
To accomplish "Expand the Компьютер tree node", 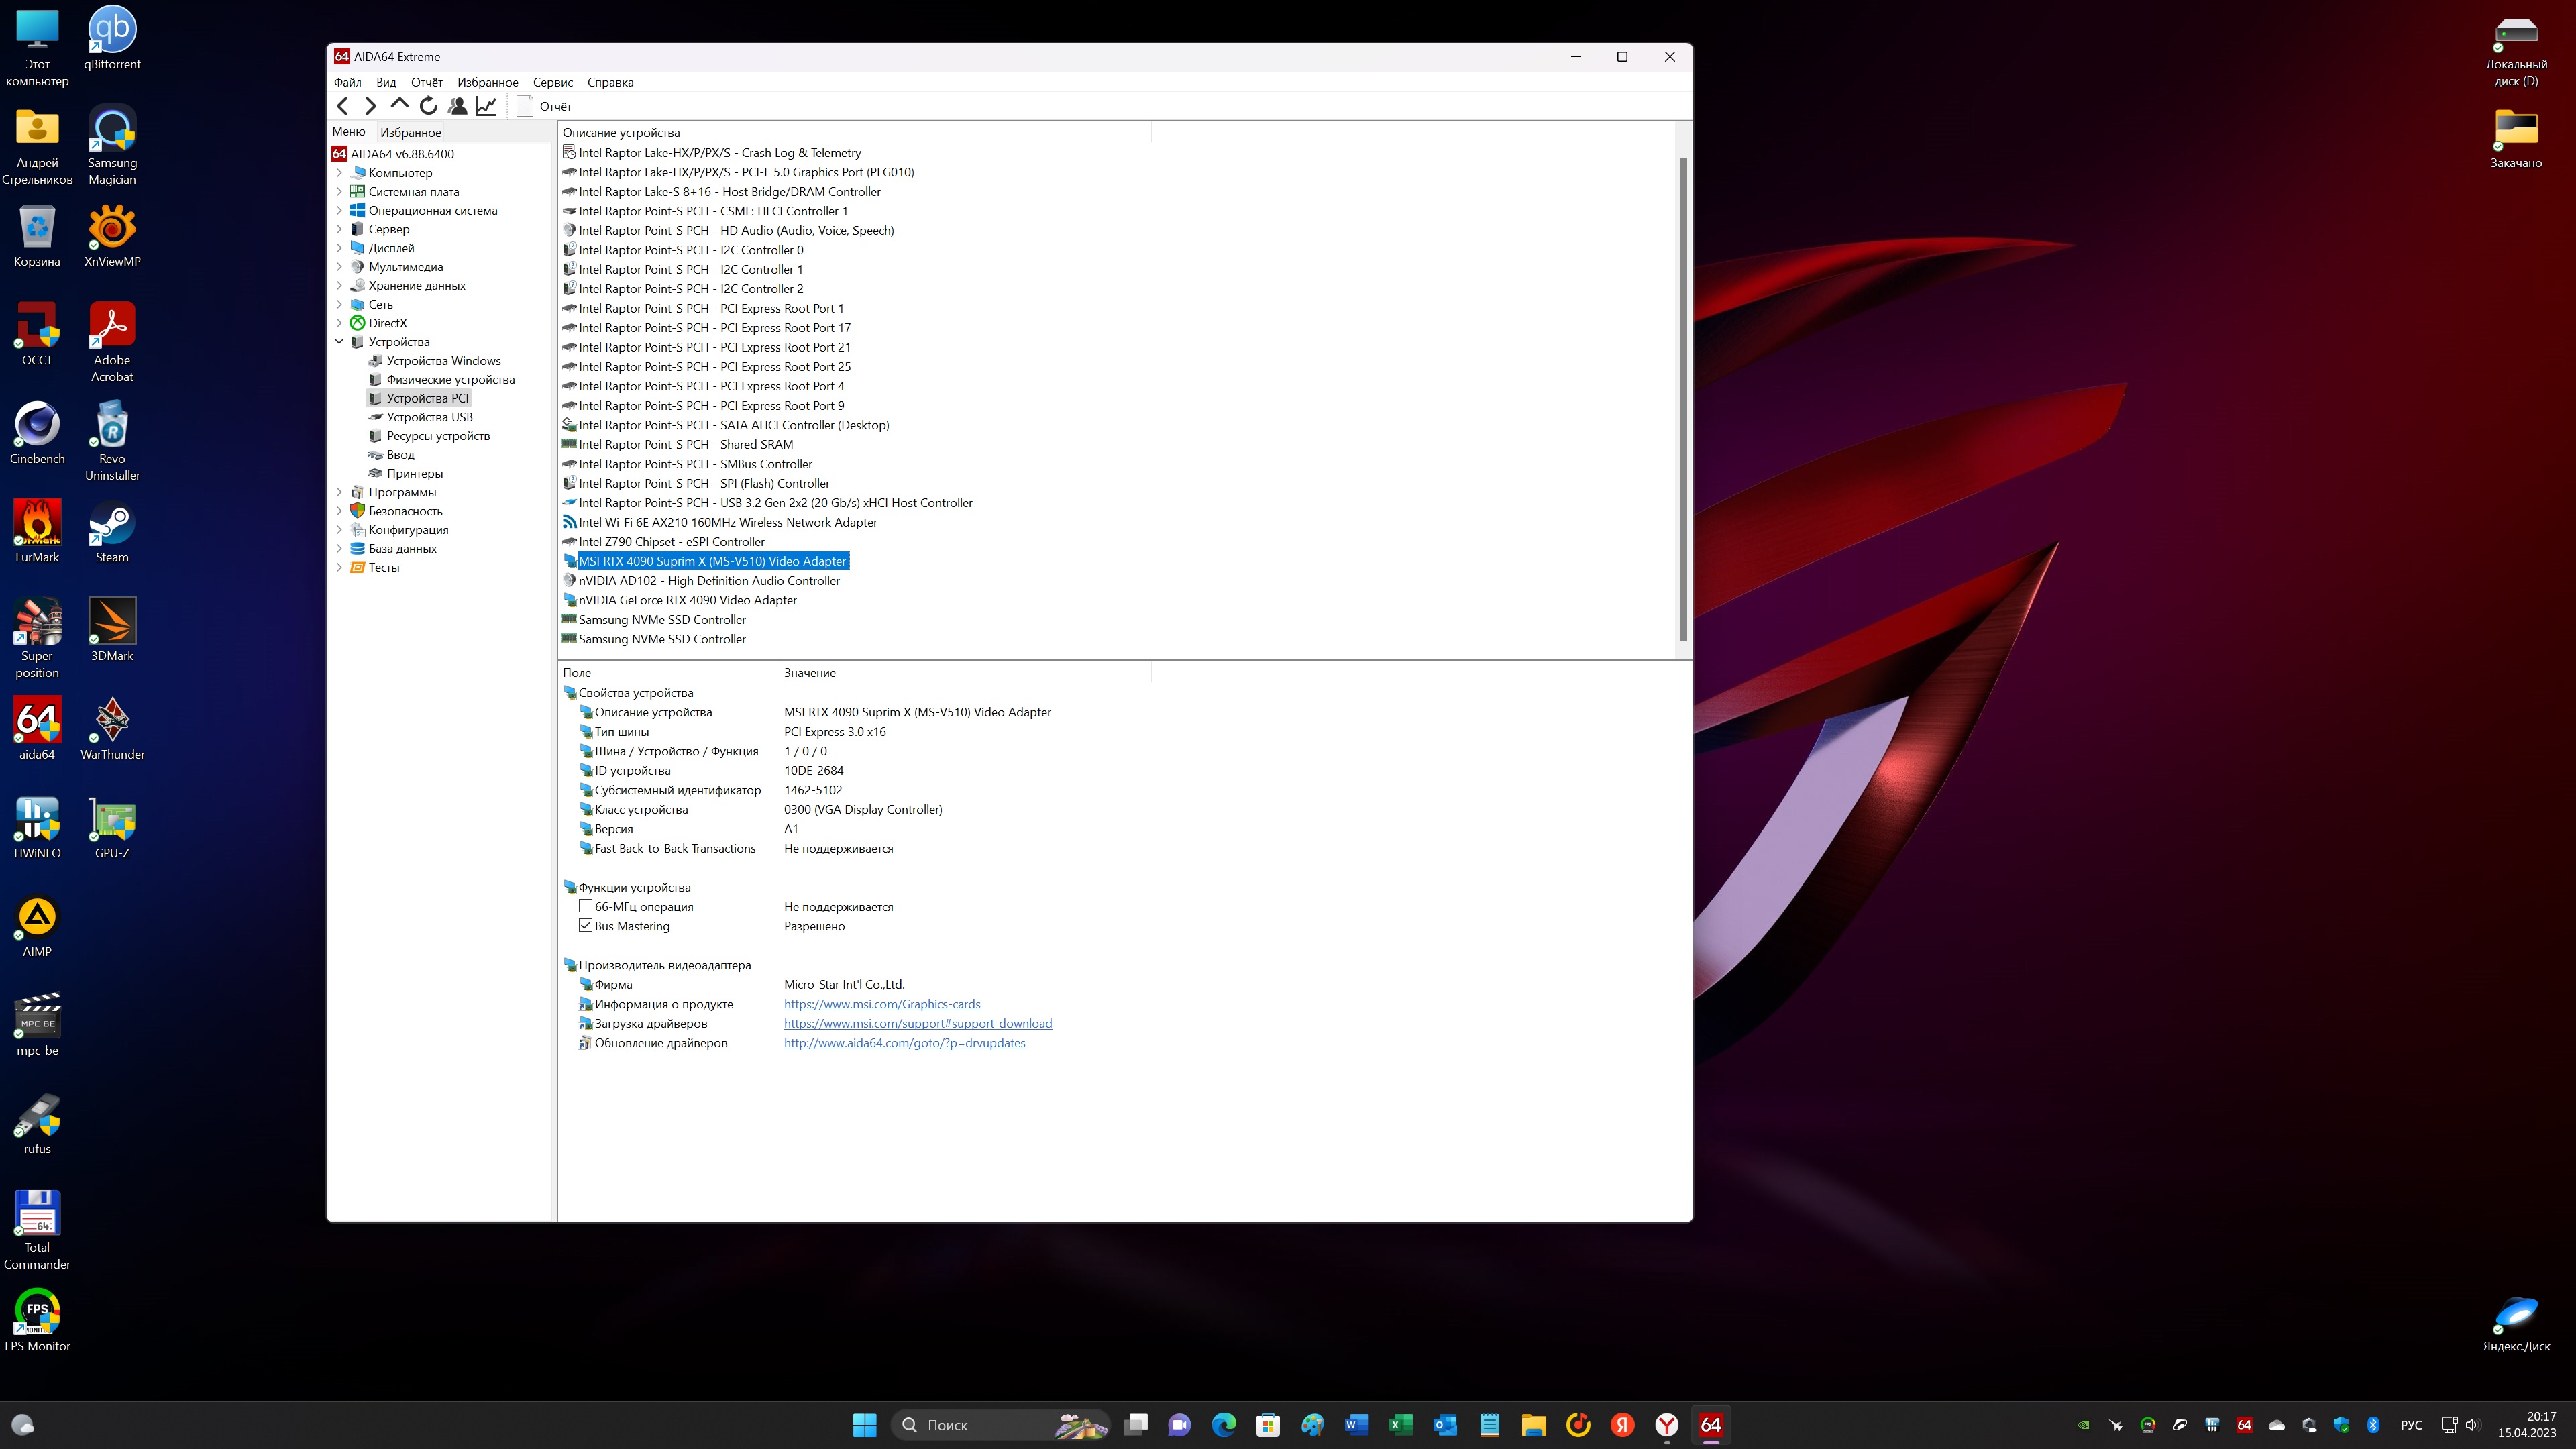I will 339,173.
